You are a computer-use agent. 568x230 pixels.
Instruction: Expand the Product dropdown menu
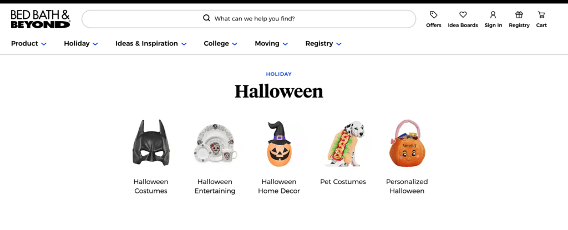(x=29, y=43)
